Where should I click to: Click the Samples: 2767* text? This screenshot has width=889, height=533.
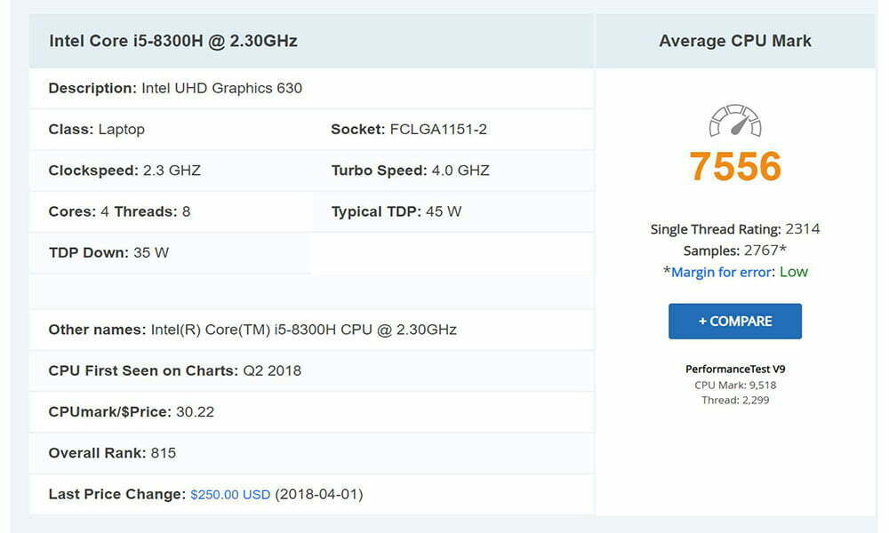click(x=735, y=251)
